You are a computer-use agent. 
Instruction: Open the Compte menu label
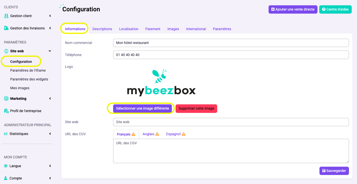pyautogui.click(x=16, y=178)
